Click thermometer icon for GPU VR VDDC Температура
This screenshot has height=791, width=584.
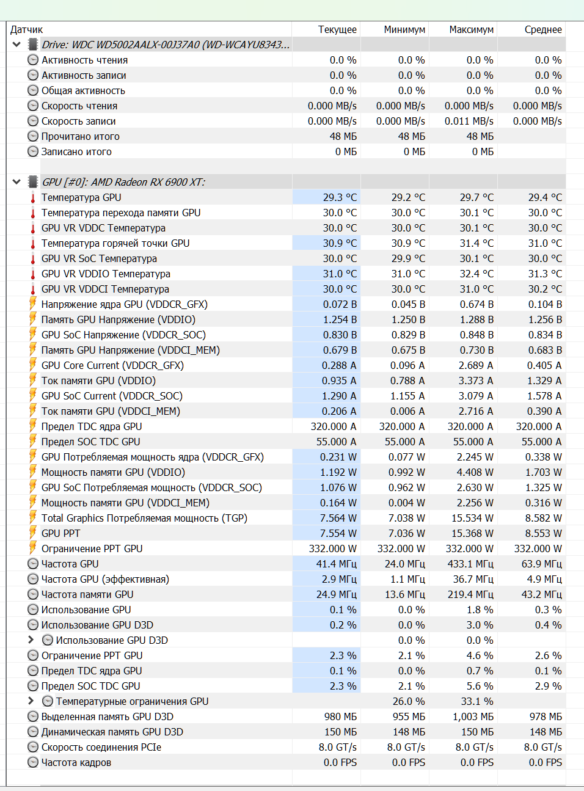[33, 228]
